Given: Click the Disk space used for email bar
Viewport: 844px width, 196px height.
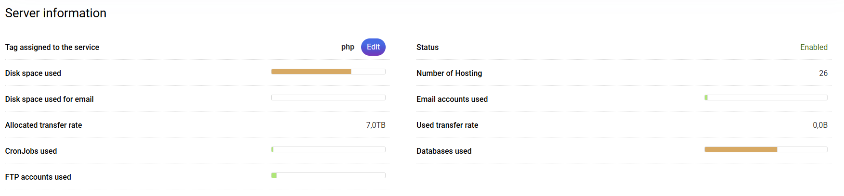Looking at the screenshot, I should (x=328, y=98).
